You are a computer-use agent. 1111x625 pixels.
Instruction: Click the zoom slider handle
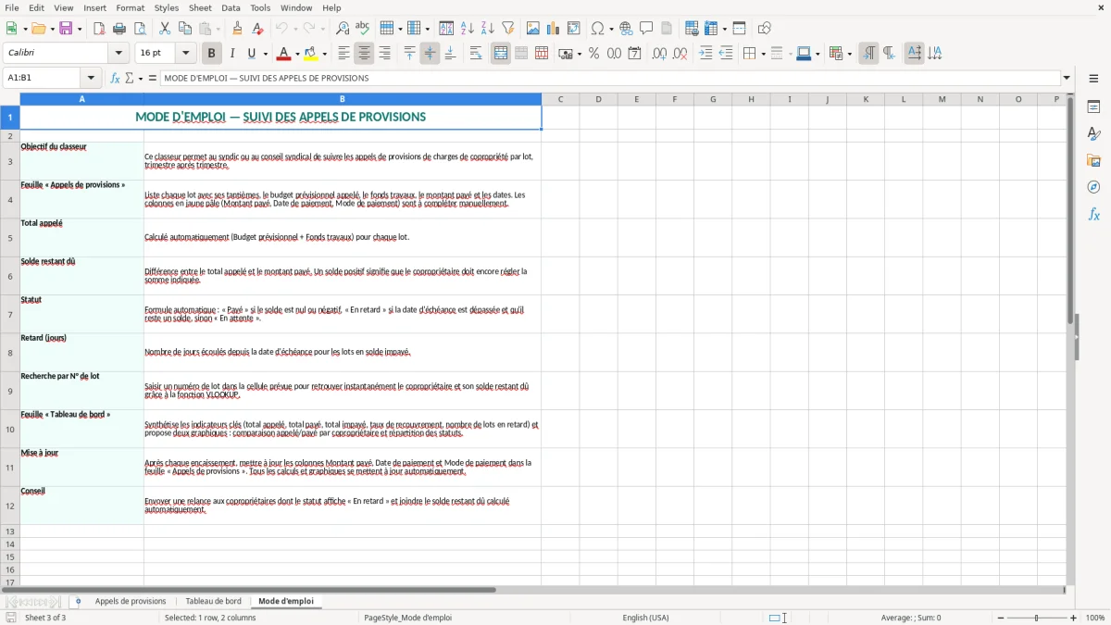point(1036,618)
